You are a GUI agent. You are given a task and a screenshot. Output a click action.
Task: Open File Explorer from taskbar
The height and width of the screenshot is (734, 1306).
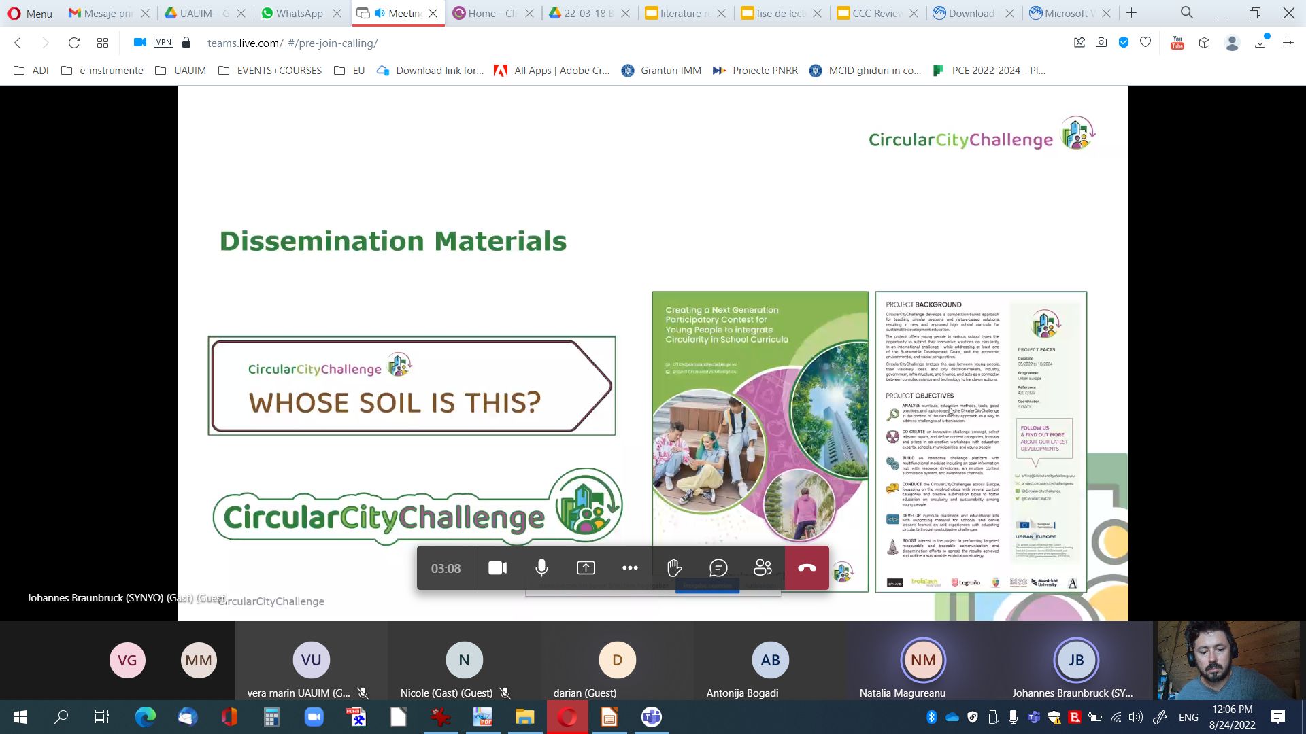click(x=524, y=717)
